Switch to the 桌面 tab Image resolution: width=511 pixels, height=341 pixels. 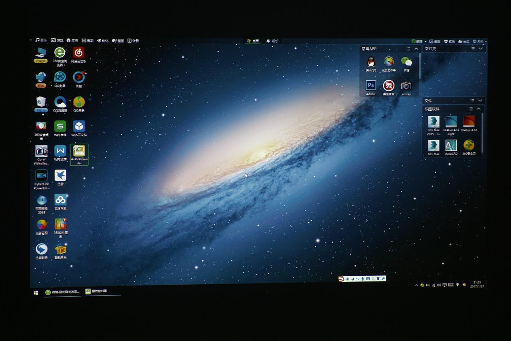pyautogui.click(x=253, y=41)
